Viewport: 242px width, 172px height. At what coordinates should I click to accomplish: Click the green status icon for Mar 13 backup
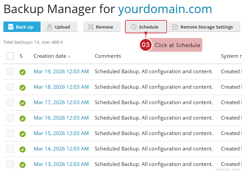23,165
